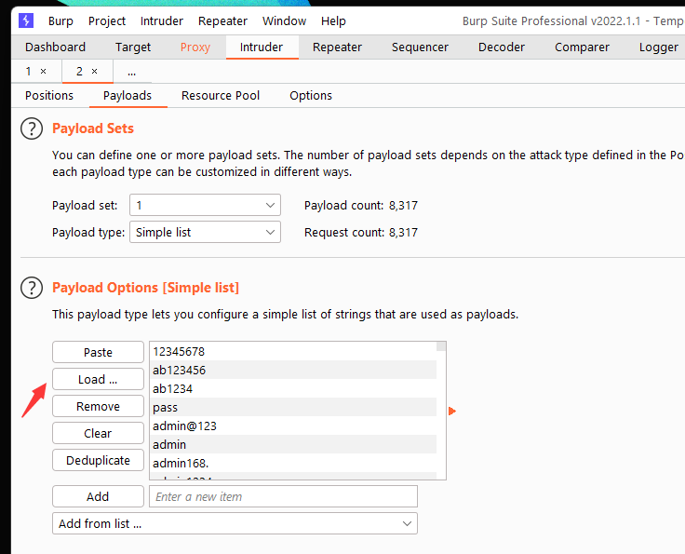
Task: Click the payload list scrollbar thumb
Action: coord(441,346)
